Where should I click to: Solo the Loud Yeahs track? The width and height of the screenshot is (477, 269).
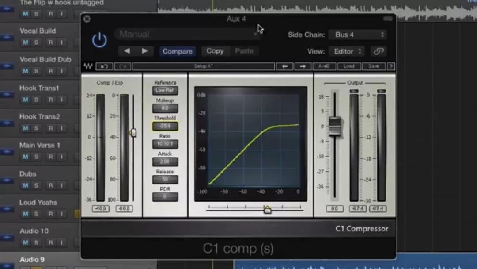pyautogui.click(x=36, y=214)
